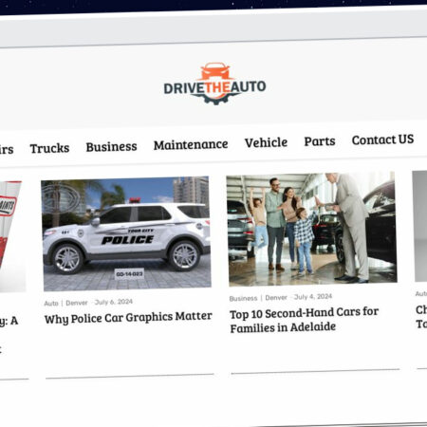Screen dimensions: 427x427
Task: Click the July 6, 2024 date
Action: (114, 302)
